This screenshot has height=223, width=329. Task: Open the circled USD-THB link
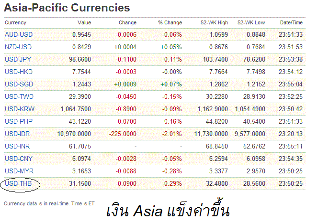[18, 183]
